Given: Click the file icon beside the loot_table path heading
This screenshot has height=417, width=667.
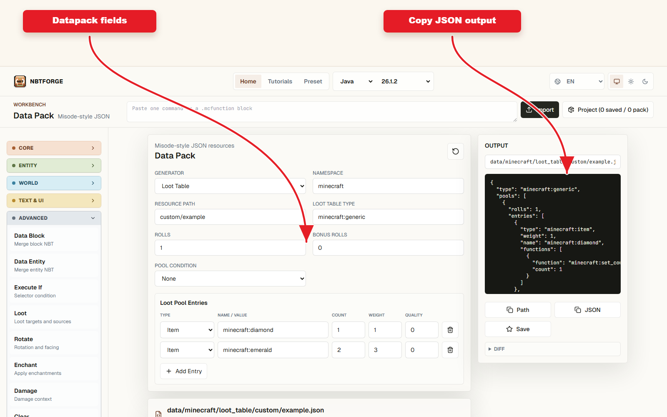Looking at the screenshot, I should 158,414.
